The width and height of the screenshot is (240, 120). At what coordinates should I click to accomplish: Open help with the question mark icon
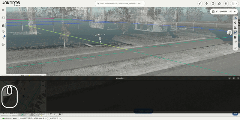coord(213,4)
